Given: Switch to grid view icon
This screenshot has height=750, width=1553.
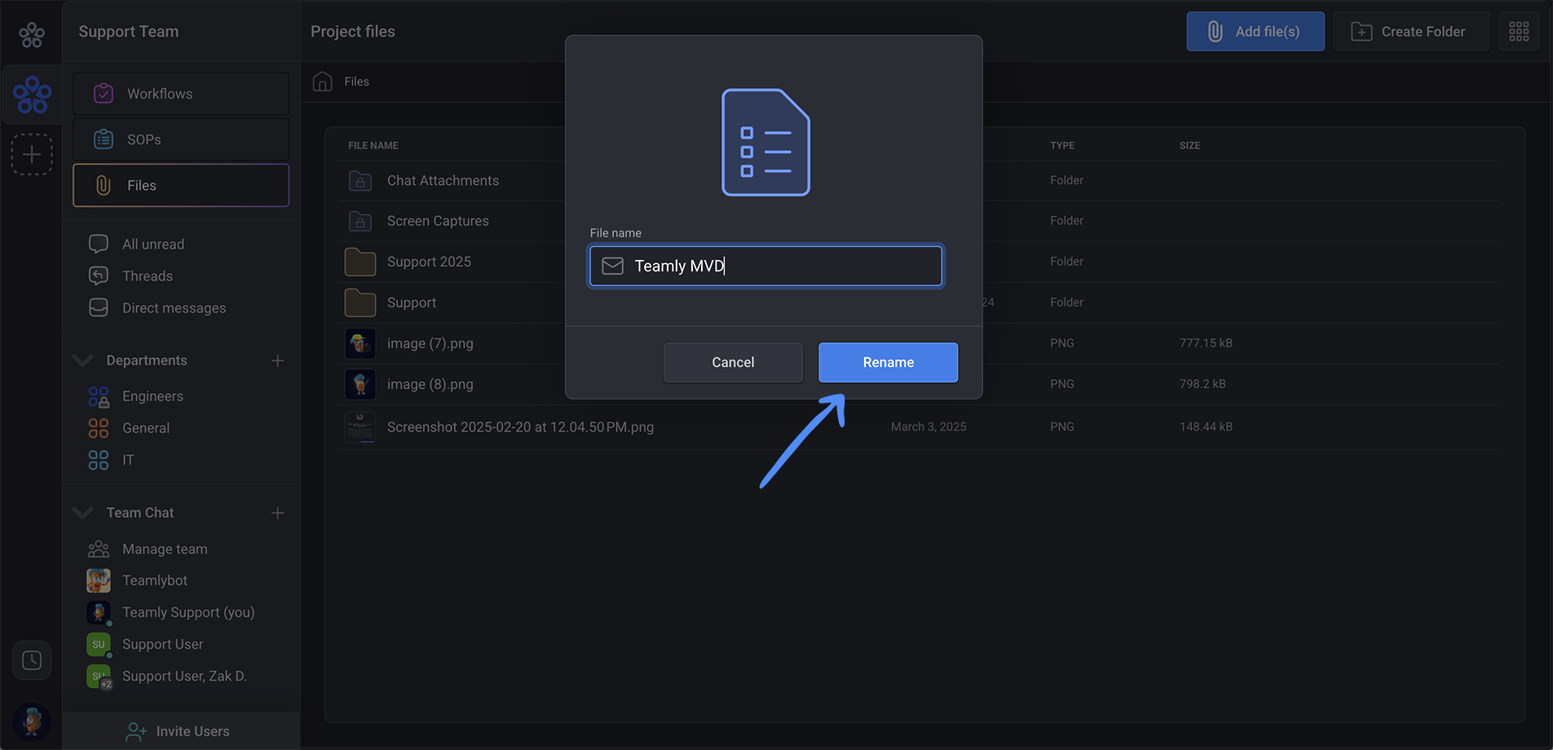Looking at the screenshot, I should pos(1519,32).
